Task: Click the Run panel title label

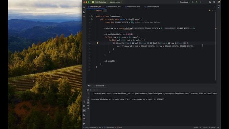Action: (89, 86)
